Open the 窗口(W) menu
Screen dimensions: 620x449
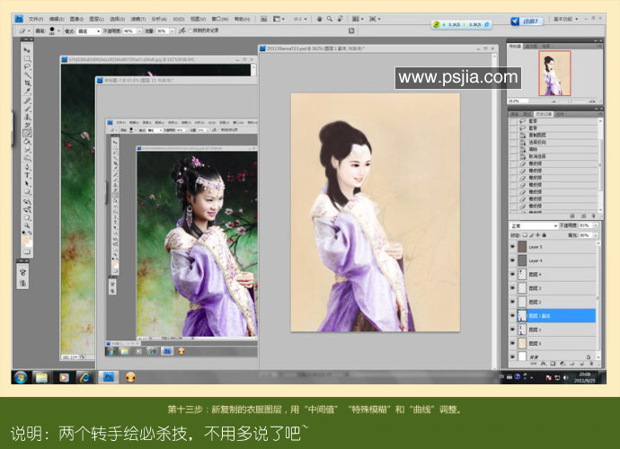click(220, 19)
